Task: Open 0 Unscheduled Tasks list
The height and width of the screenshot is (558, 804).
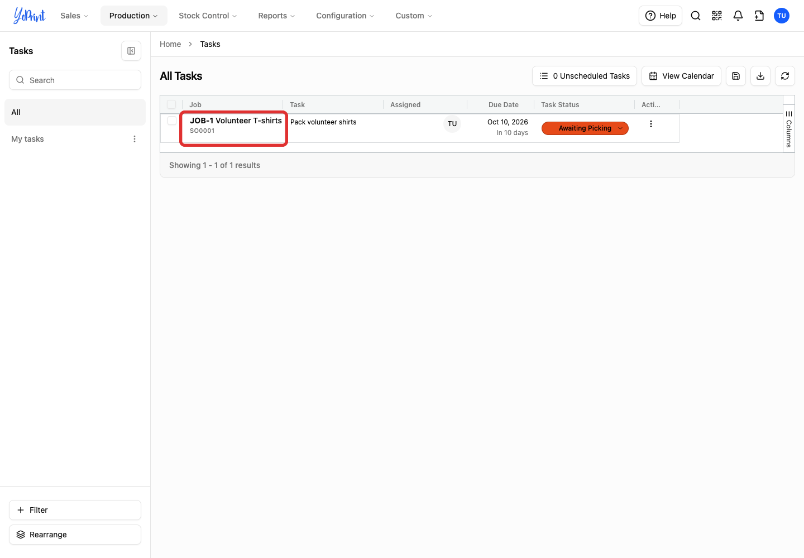Action: (x=585, y=76)
